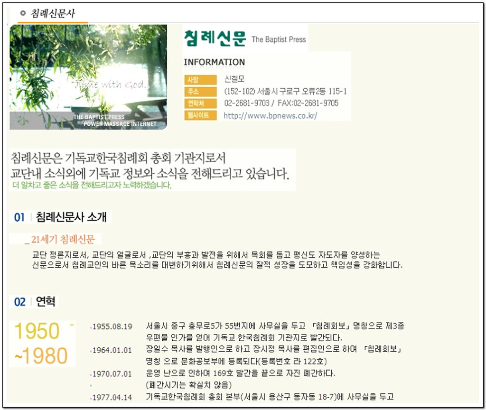Click the president name 신철모
This screenshot has height=410, width=486.
pos(234,79)
